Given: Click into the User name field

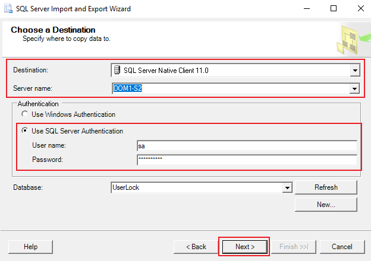Looking at the screenshot, I should (246, 146).
